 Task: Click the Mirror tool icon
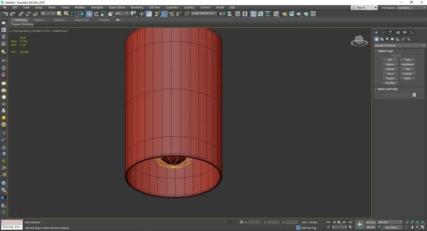[x=222, y=14]
